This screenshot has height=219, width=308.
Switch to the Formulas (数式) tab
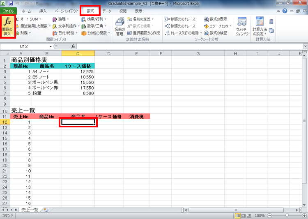point(90,11)
